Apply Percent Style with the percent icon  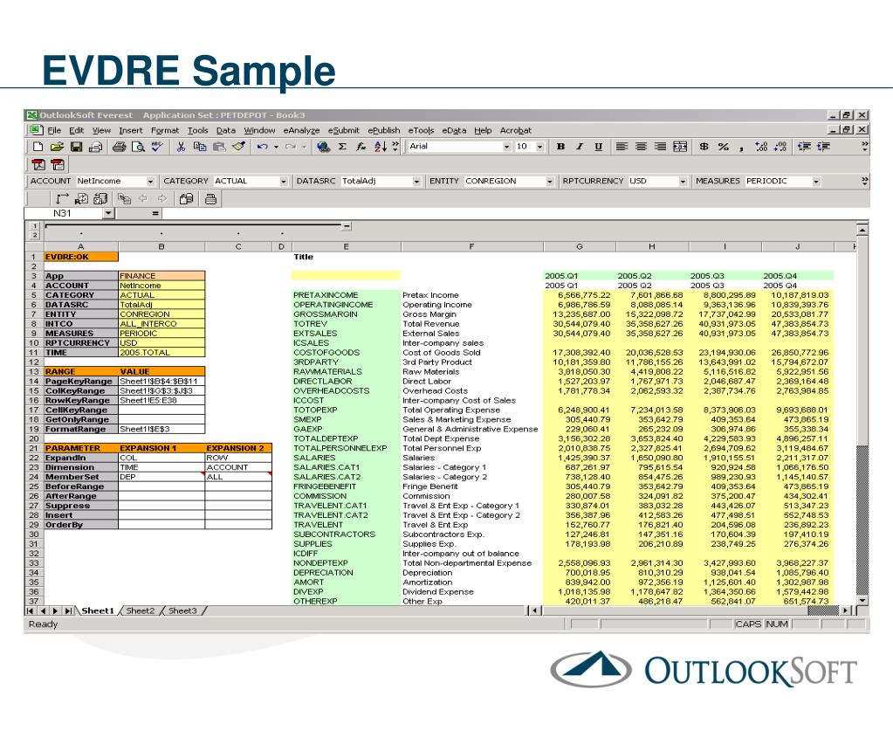pos(724,147)
